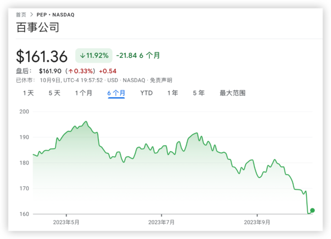331x239 pixels.
Task: Open the 免责声明 disclaimer link
Action: tap(161, 81)
